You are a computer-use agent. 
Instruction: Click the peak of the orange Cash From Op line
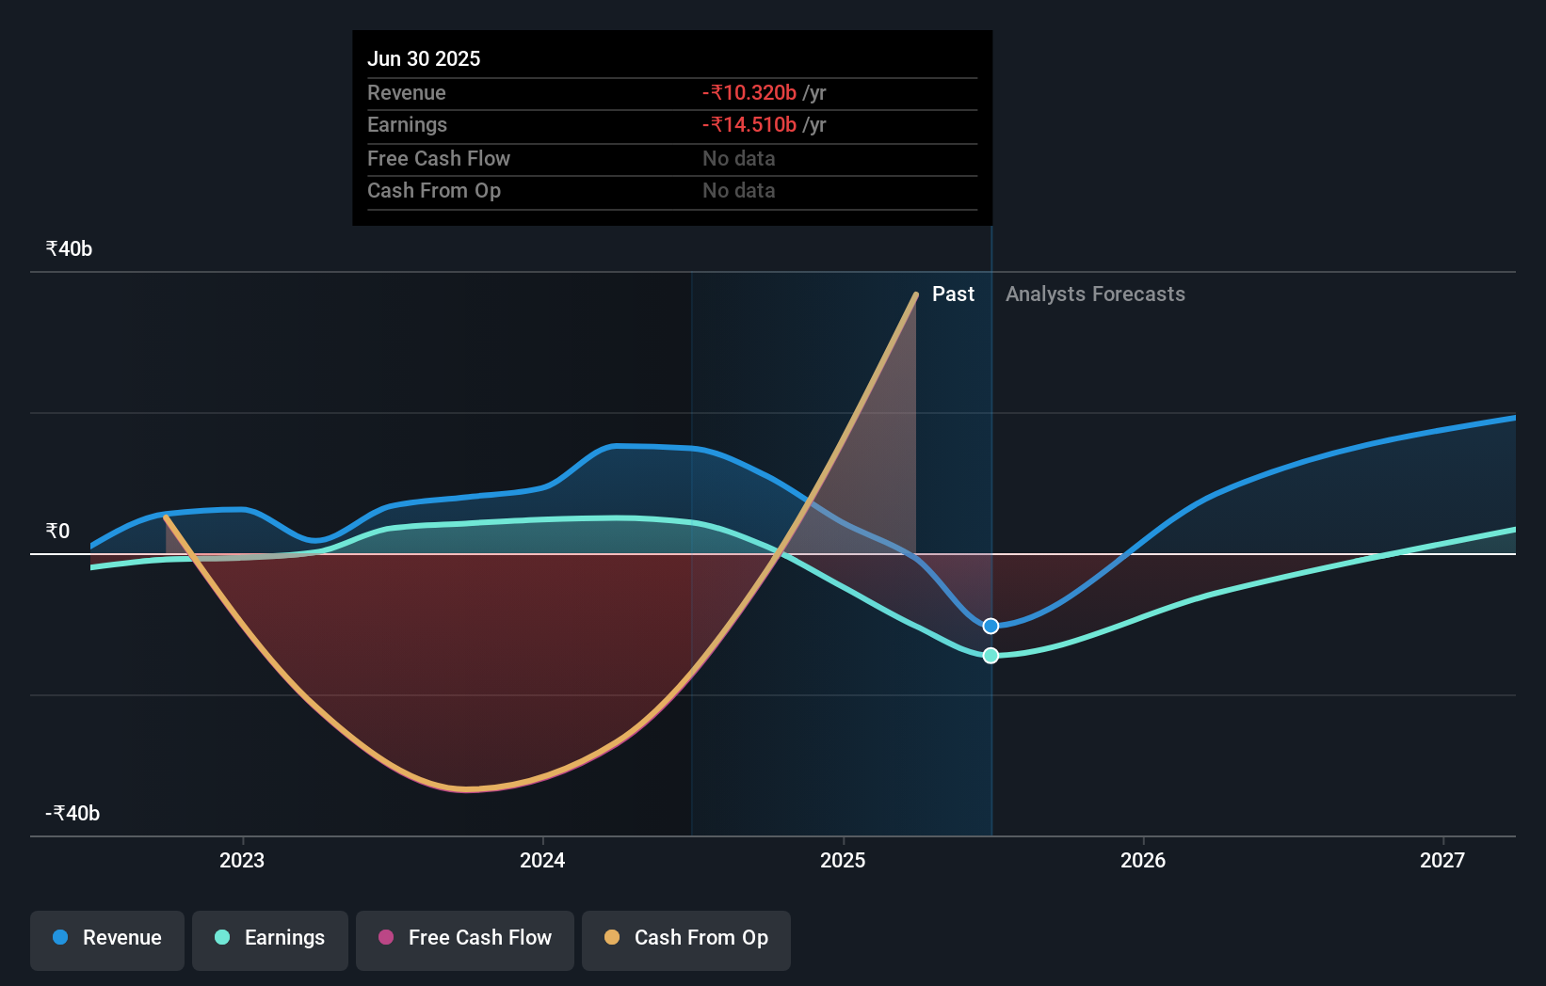tap(915, 295)
